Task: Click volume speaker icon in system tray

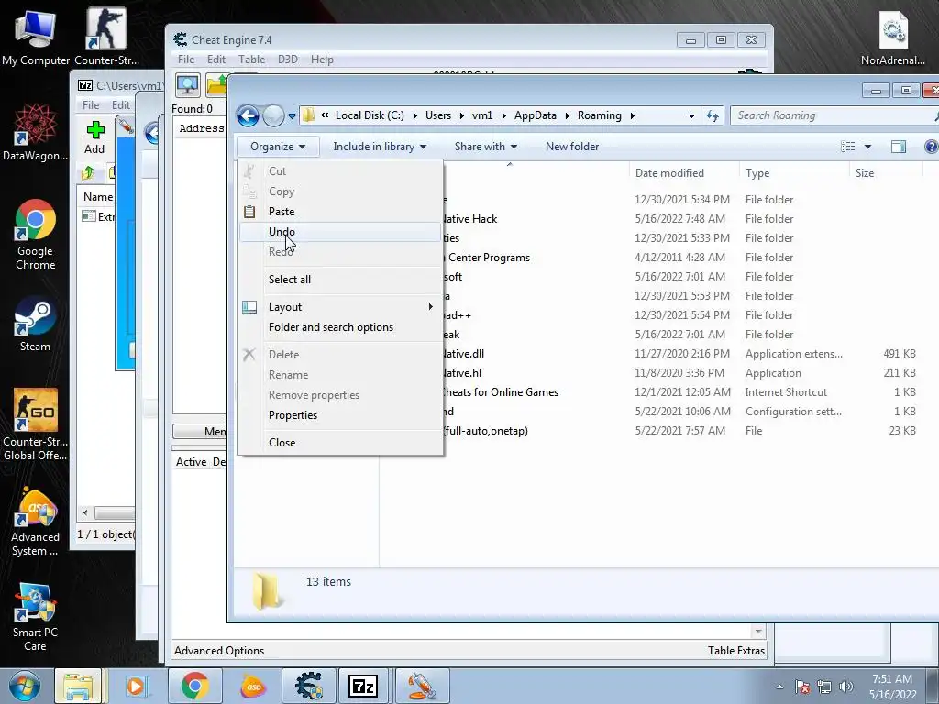Action: 845,687
